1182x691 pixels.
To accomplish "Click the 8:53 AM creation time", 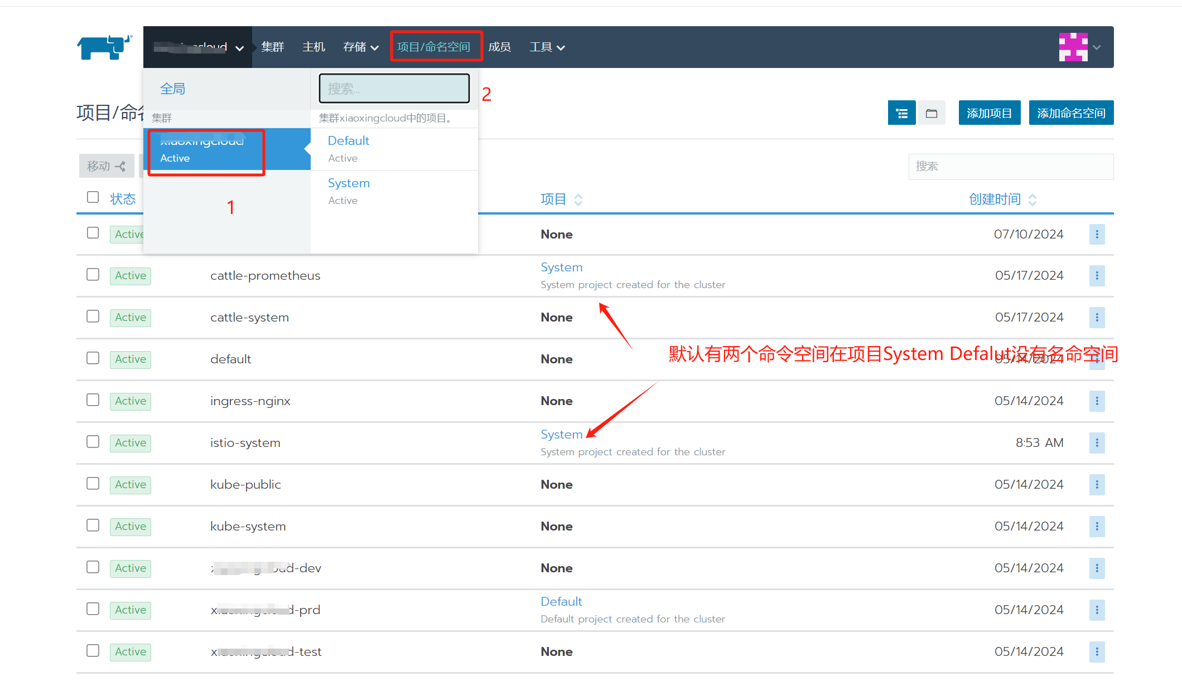I will 1039,443.
